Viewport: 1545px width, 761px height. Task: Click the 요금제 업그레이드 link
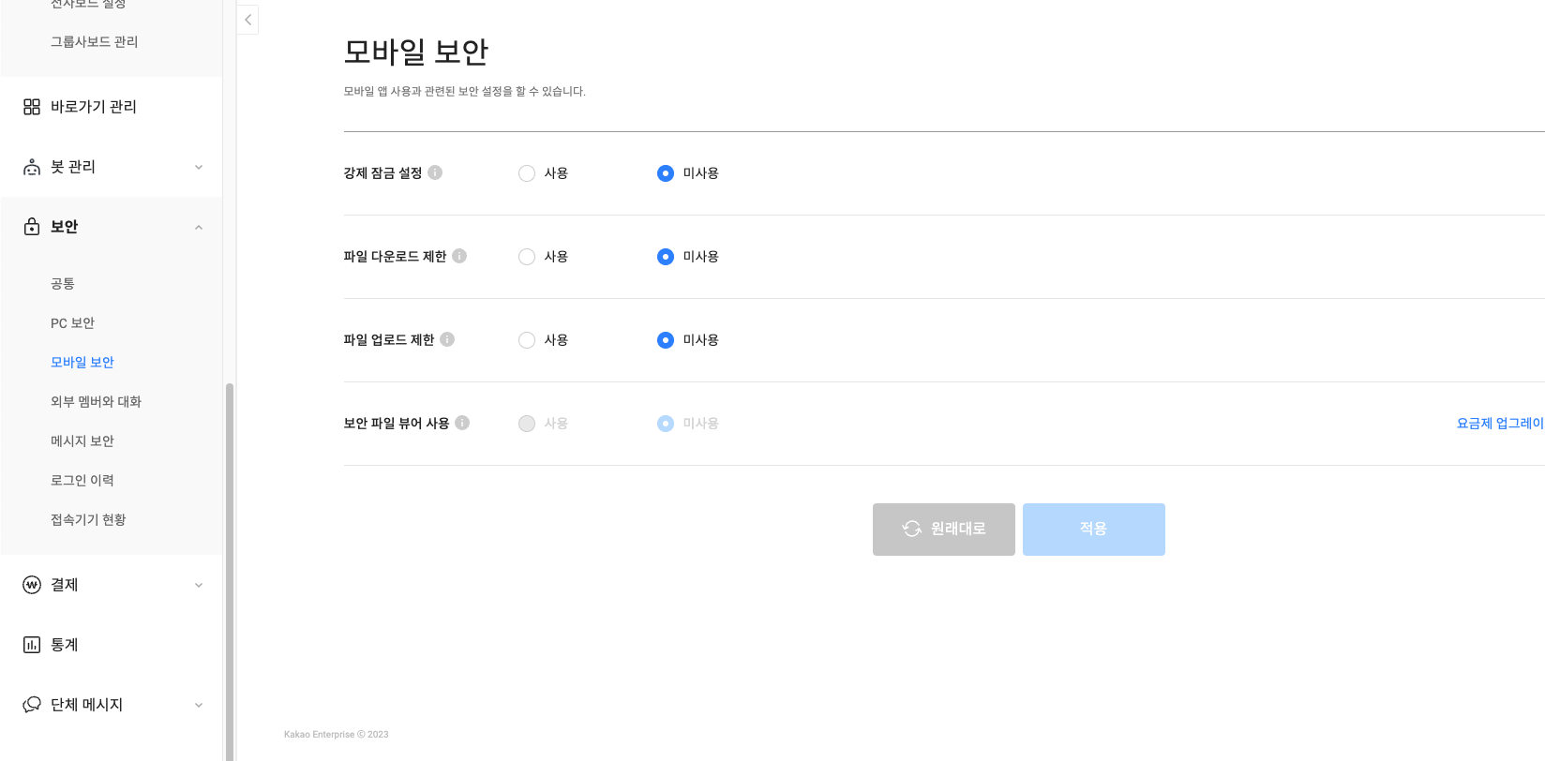pos(1499,424)
